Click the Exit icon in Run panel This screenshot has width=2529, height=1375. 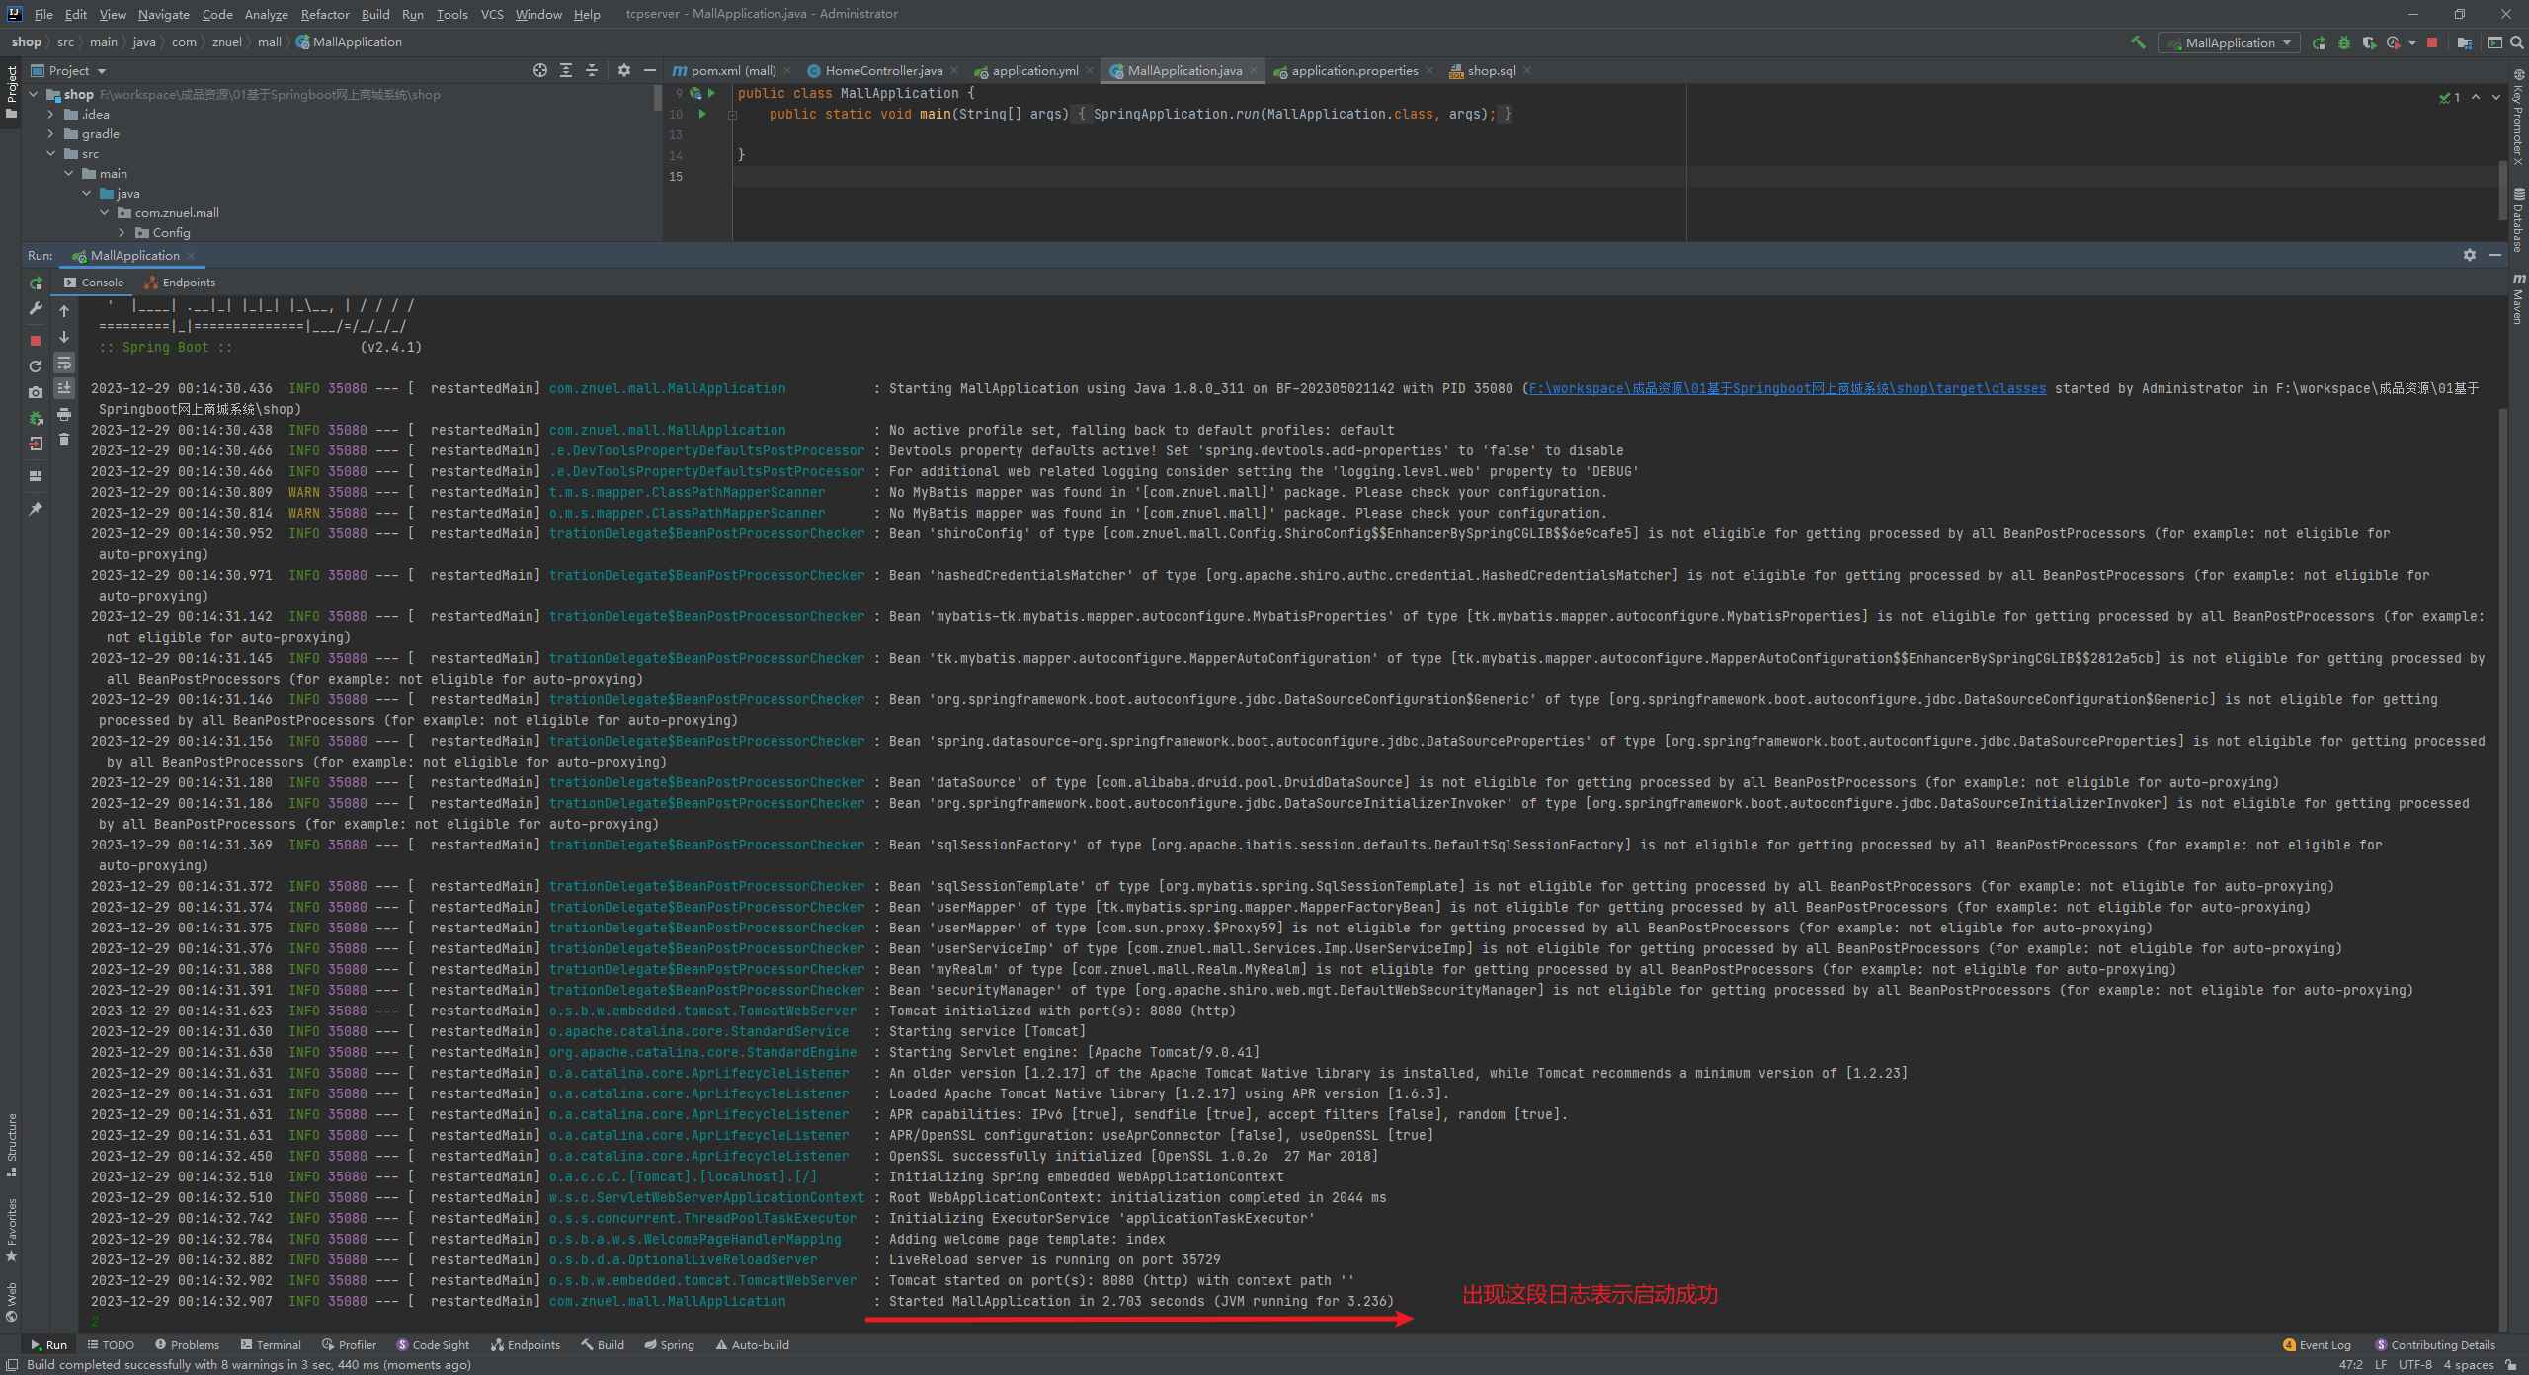[36, 444]
